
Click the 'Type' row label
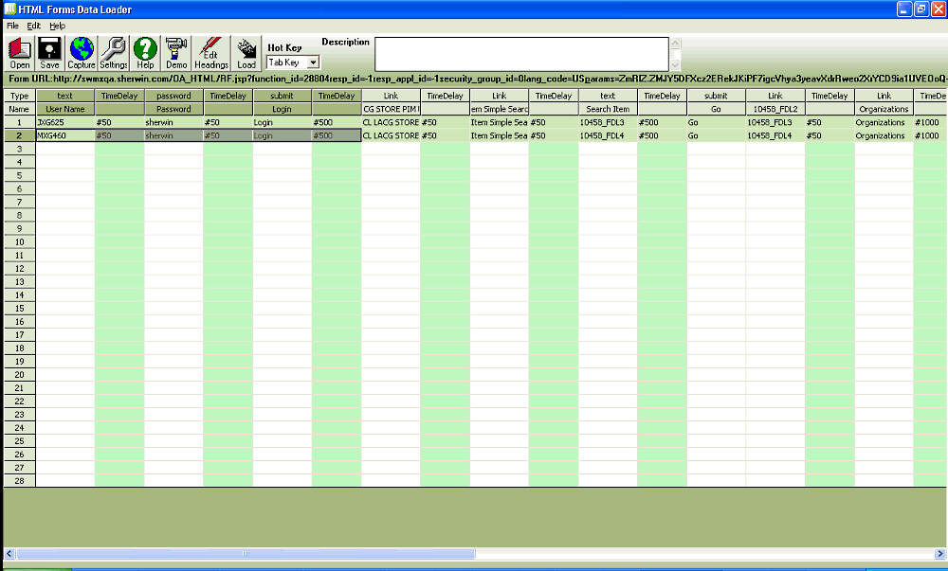click(19, 96)
